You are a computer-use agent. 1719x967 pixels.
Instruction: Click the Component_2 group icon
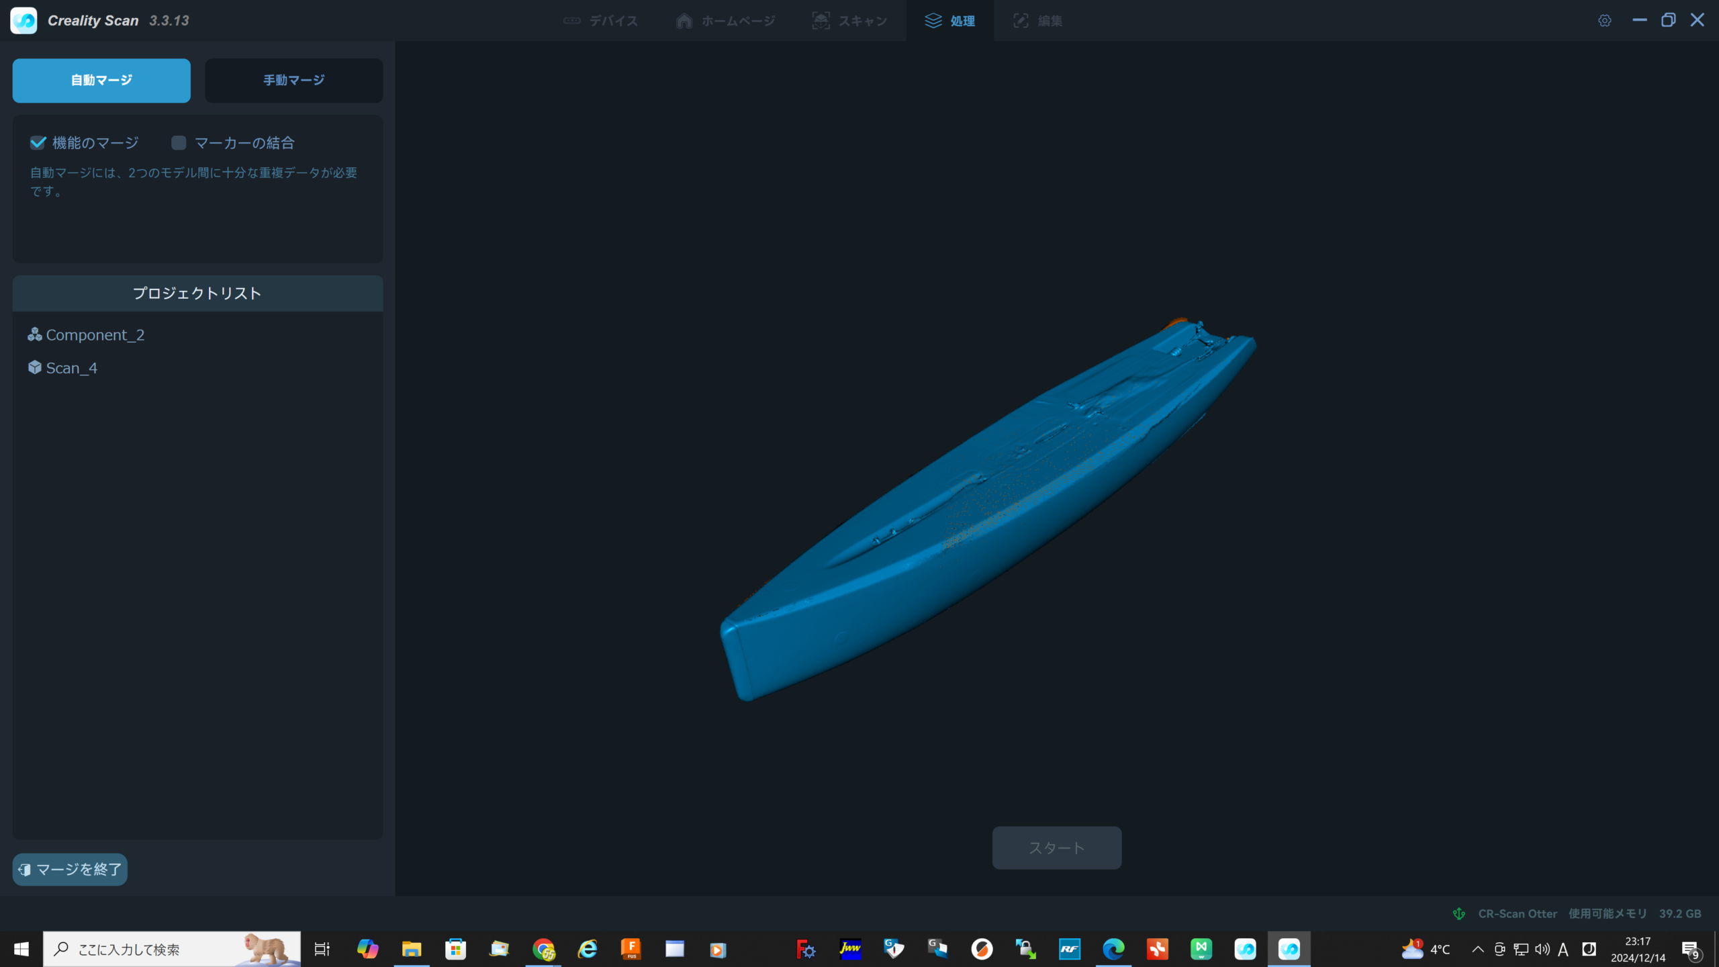click(34, 334)
